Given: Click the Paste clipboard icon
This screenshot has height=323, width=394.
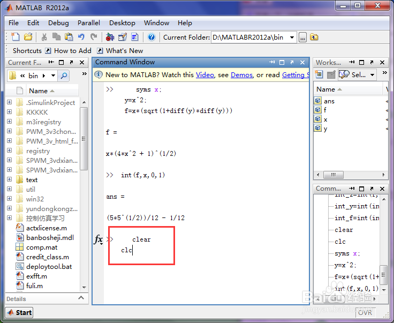Looking at the screenshot, I should (69, 37).
